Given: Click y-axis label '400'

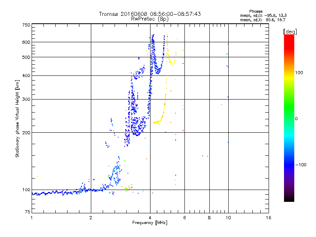Looking at the screenshot, I should pos(26,76).
